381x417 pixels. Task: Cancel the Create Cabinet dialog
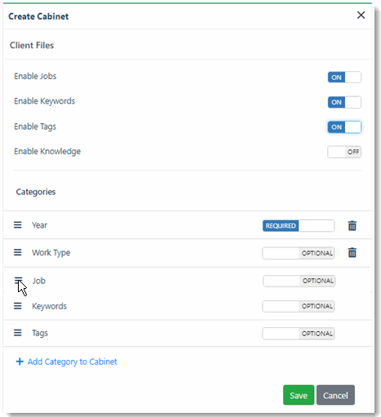coord(335,395)
